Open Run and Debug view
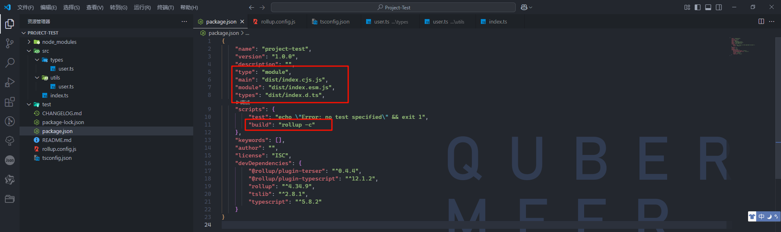 click(x=10, y=82)
